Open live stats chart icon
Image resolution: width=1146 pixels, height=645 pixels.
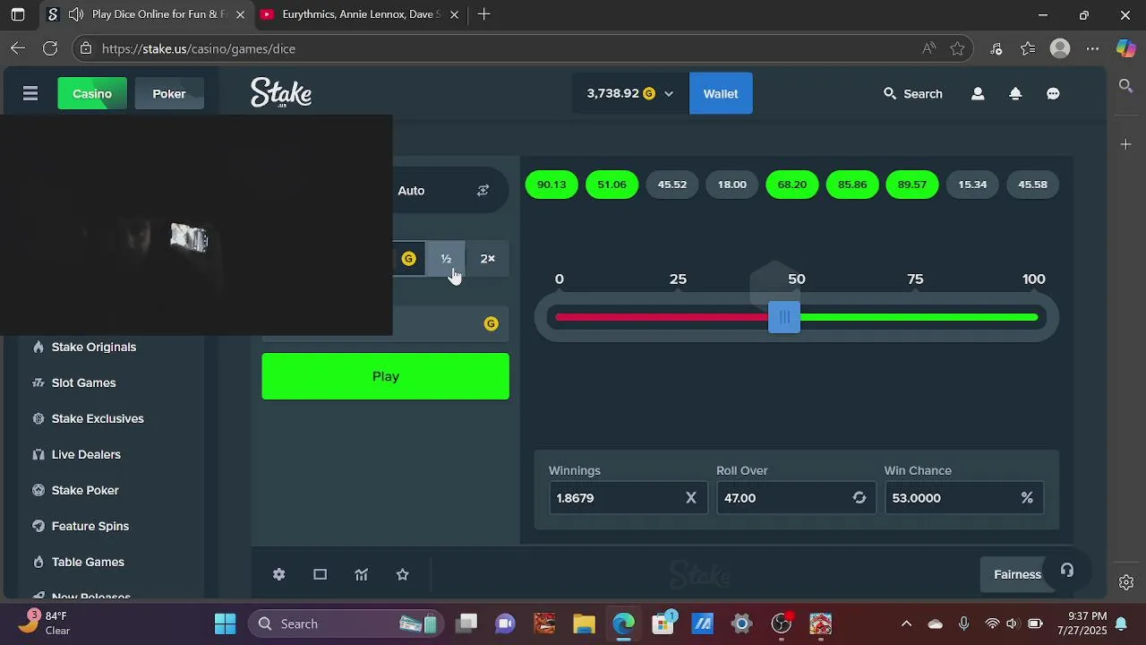click(361, 574)
